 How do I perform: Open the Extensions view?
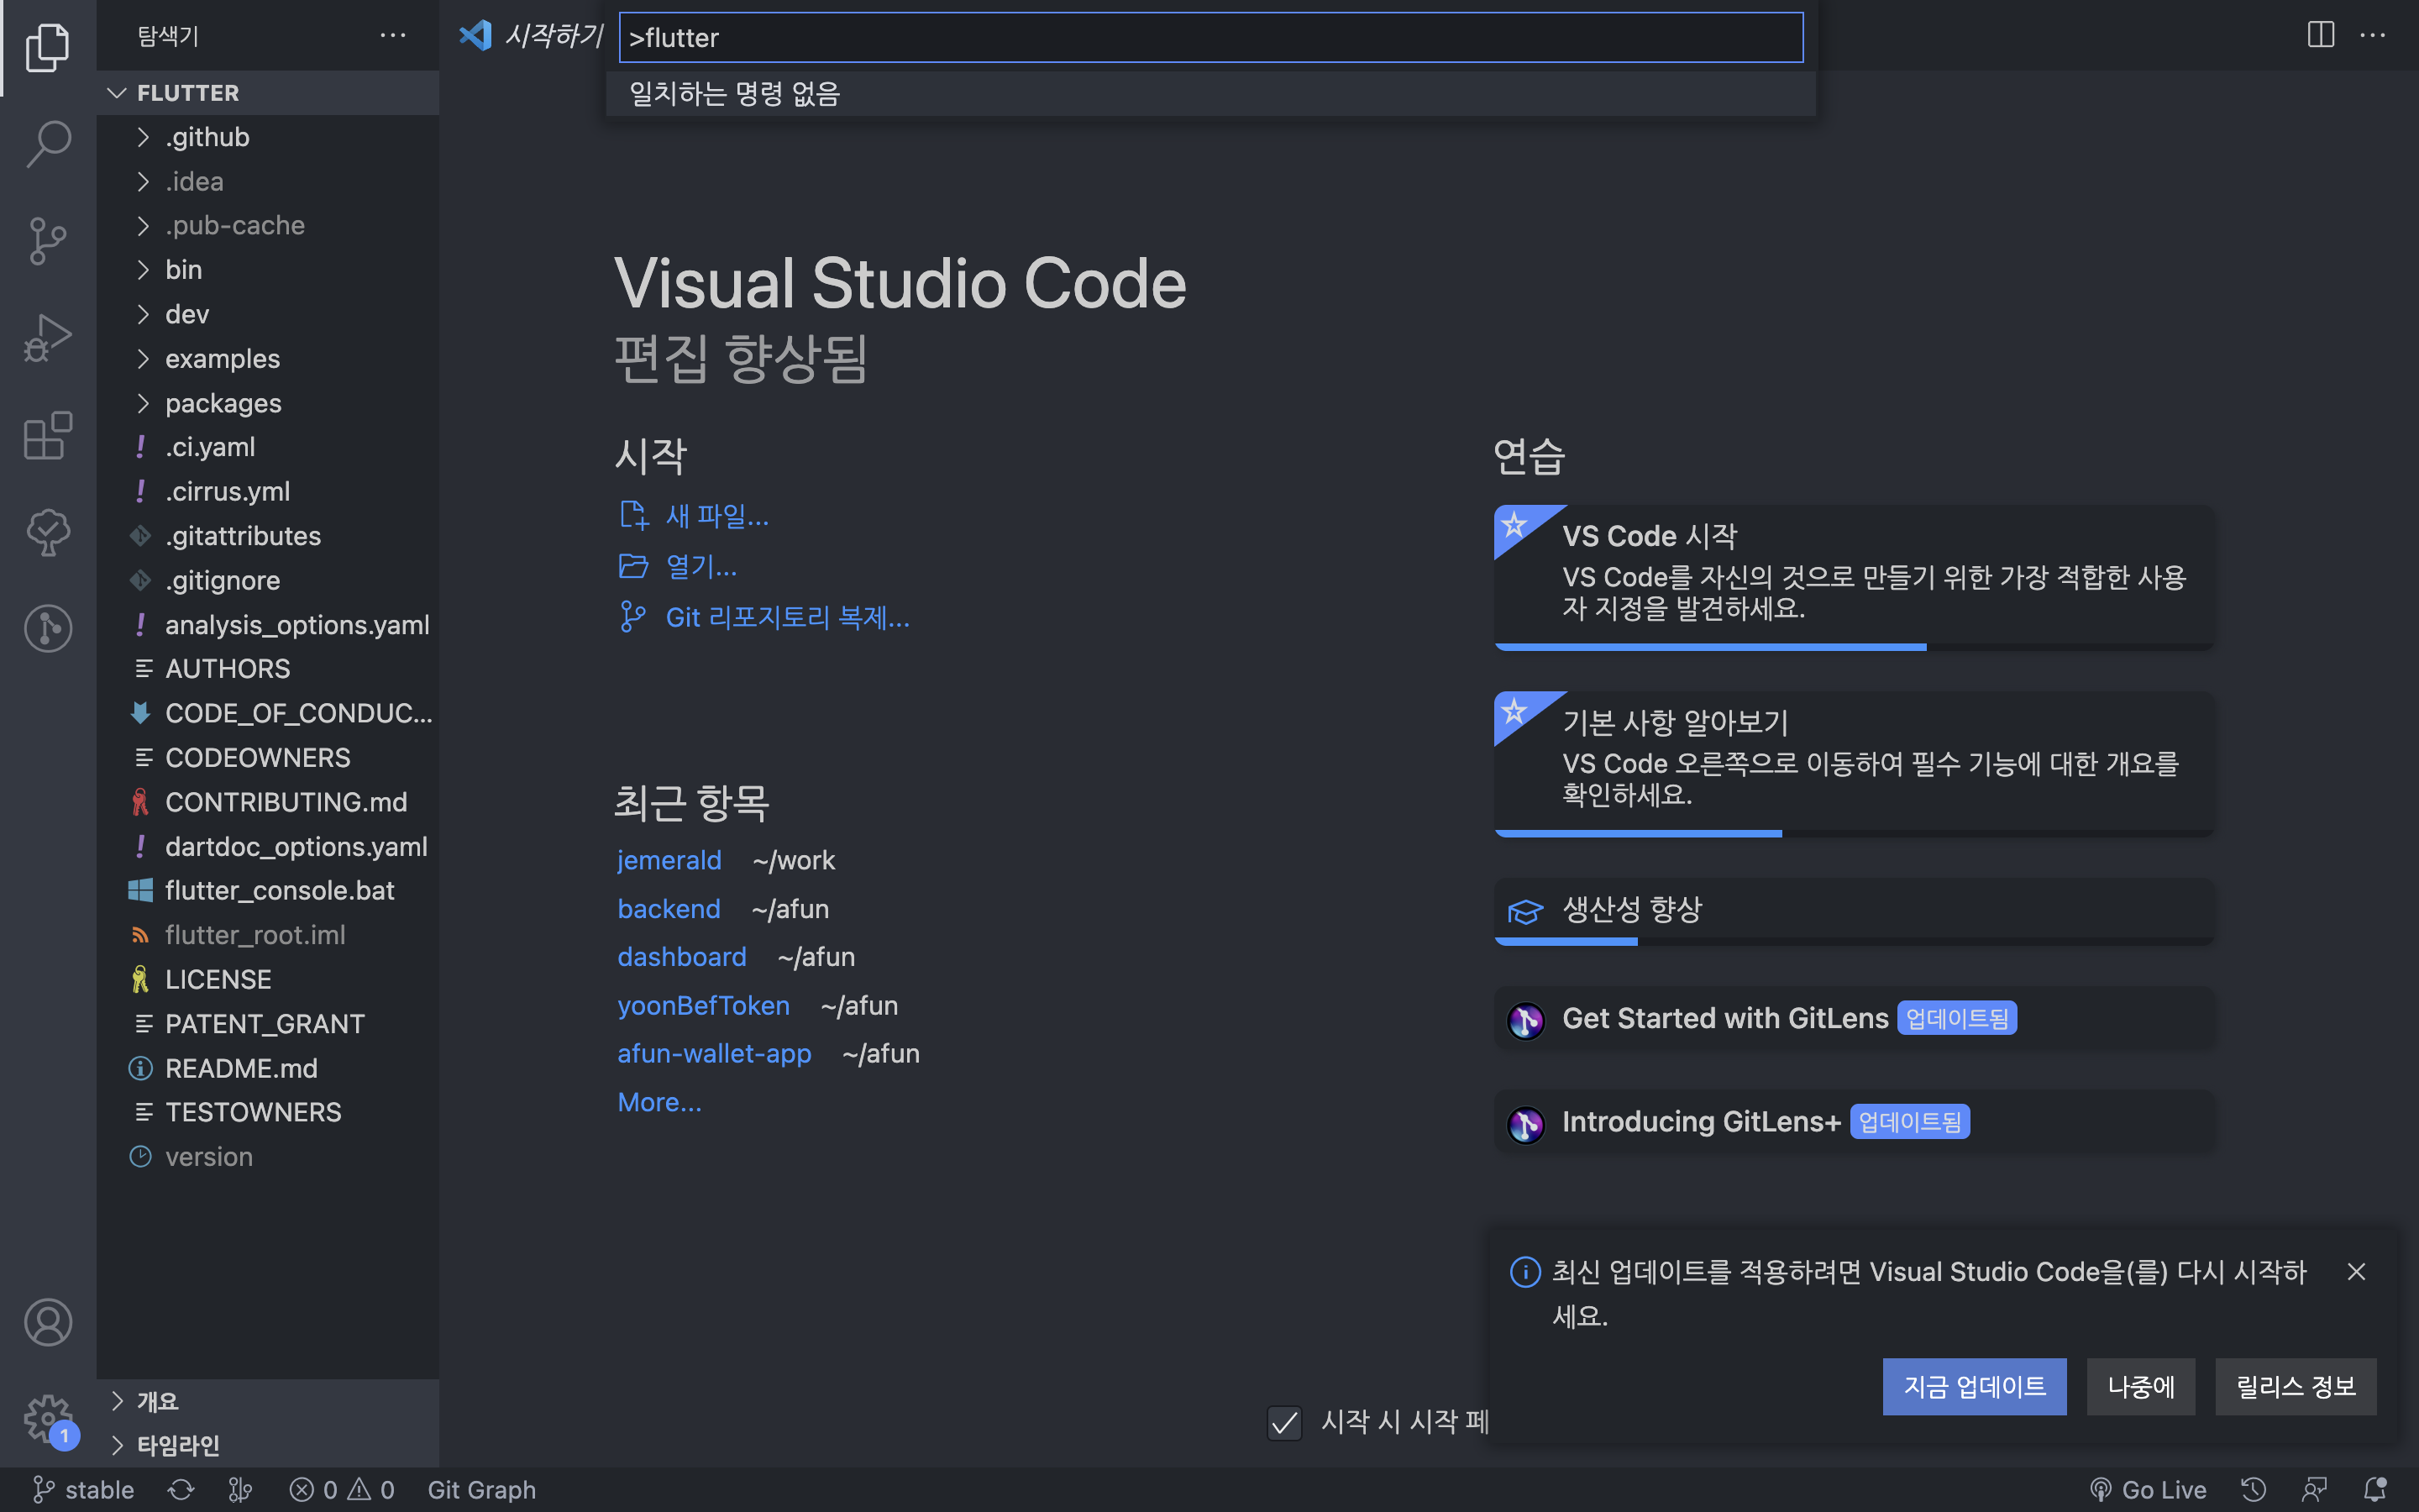click(x=47, y=435)
